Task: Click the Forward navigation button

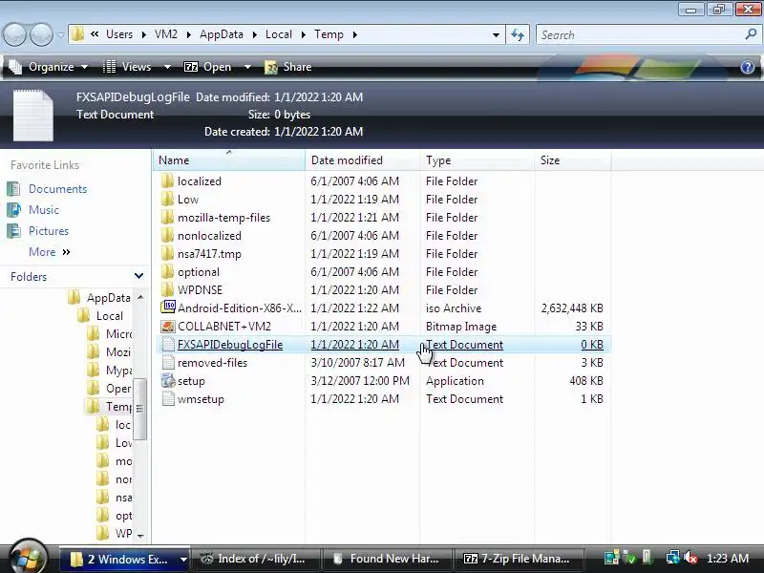Action: pyautogui.click(x=41, y=34)
